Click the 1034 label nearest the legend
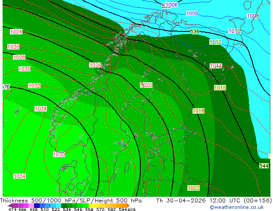 click(20, 176)
